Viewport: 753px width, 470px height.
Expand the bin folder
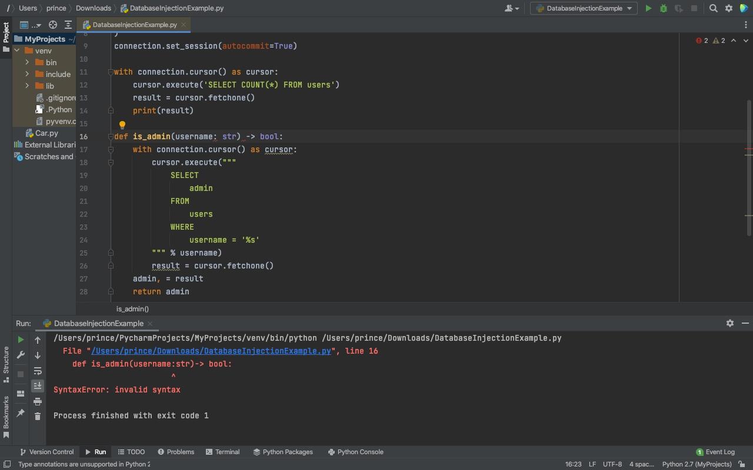tap(27, 62)
